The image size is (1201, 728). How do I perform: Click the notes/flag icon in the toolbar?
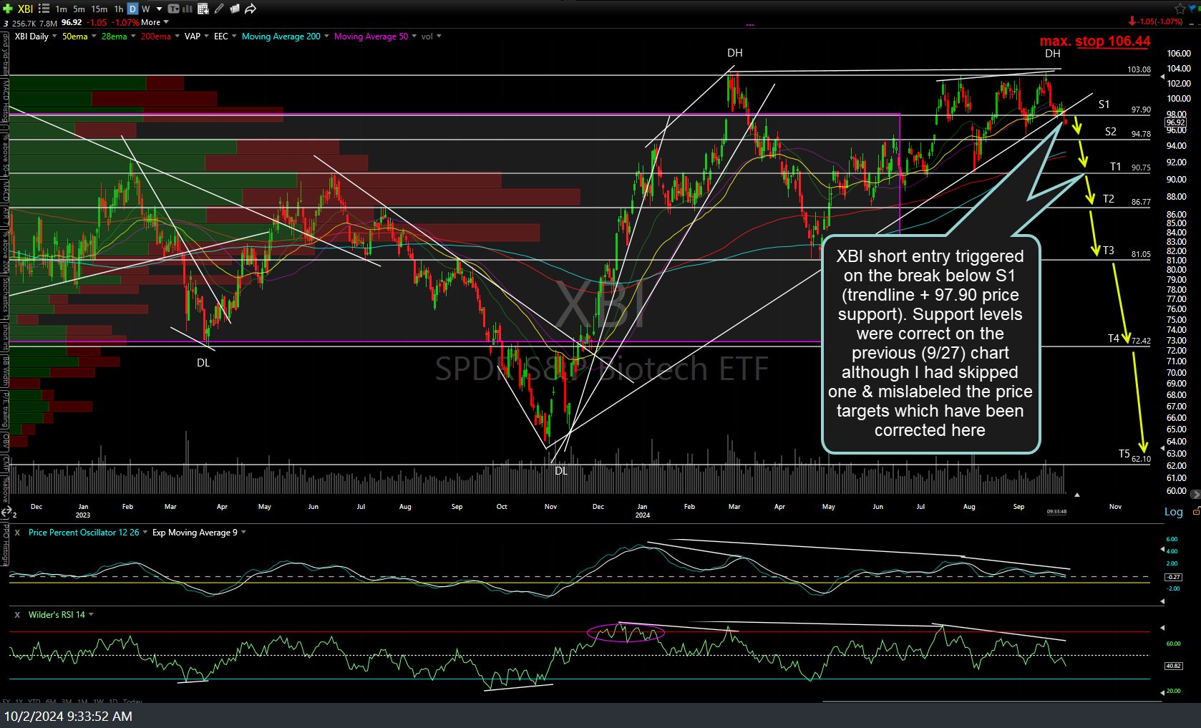coord(235,9)
